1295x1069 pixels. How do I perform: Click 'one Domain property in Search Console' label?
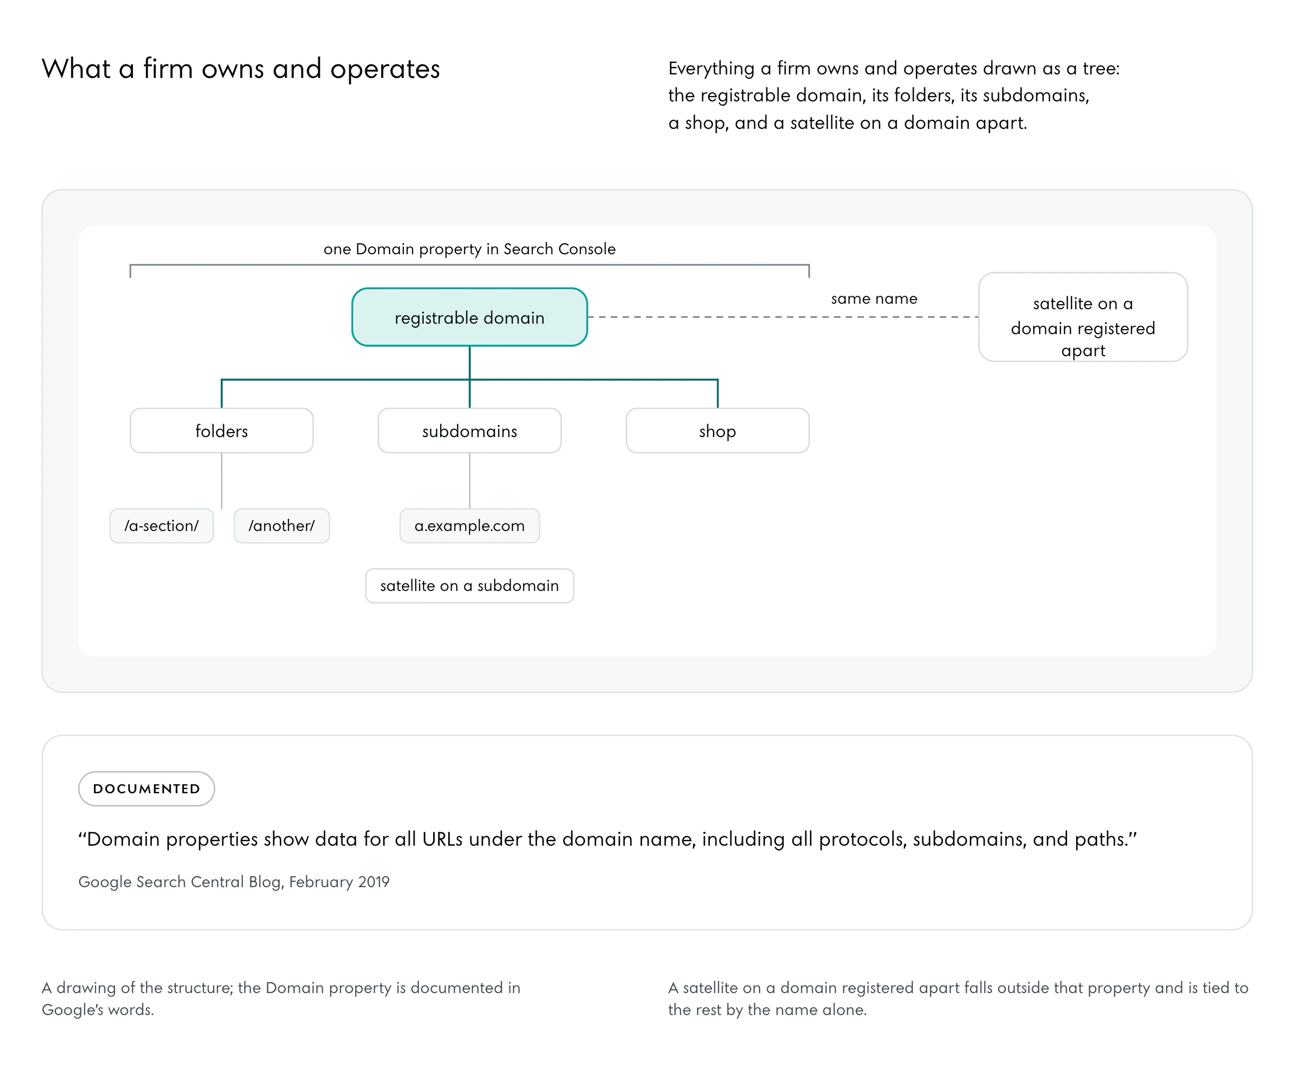(469, 249)
